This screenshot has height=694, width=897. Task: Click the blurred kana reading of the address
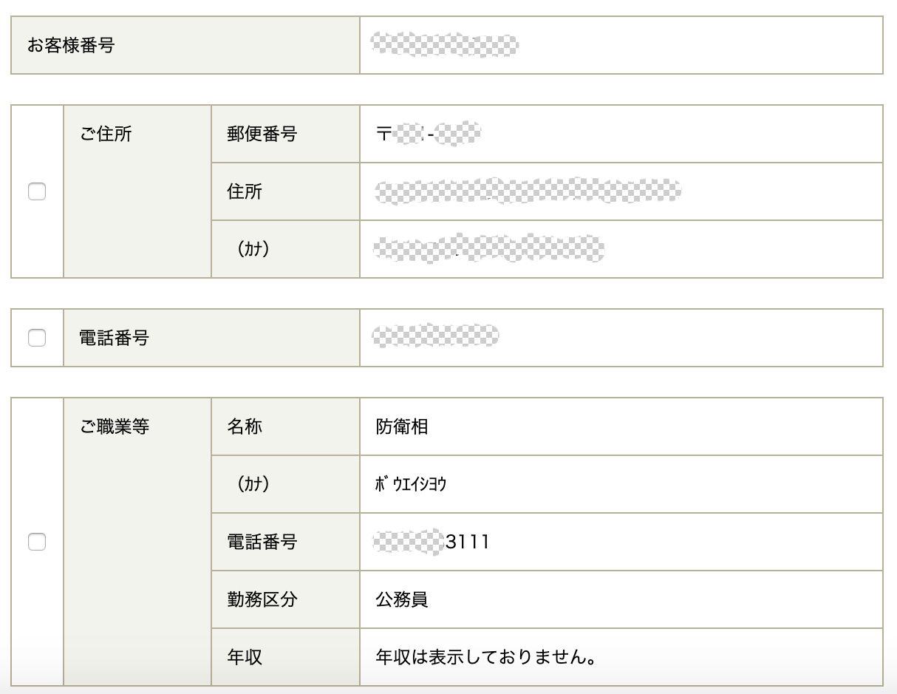point(489,249)
